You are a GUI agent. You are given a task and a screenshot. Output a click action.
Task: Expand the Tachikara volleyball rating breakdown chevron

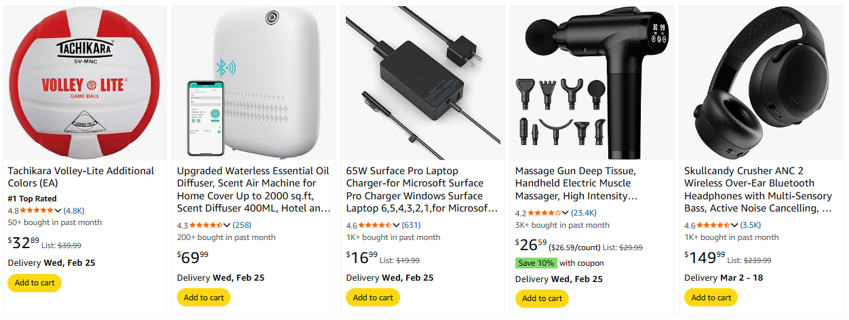pyautogui.click(x=58, y=211)
